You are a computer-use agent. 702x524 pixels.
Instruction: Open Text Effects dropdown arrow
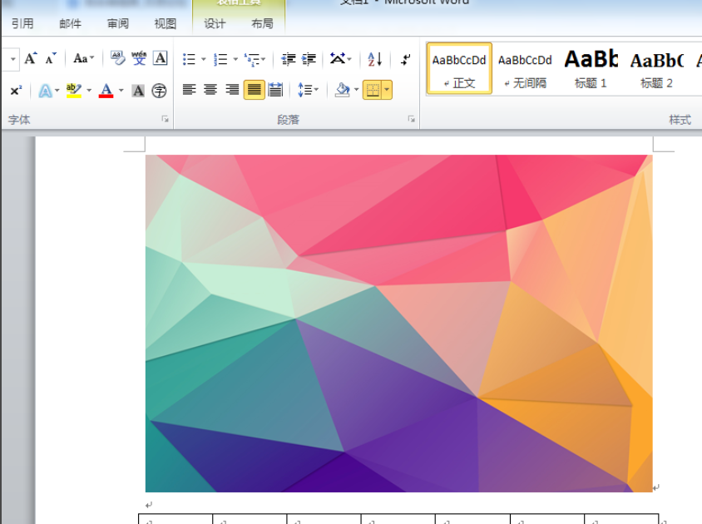click(57, 91)
